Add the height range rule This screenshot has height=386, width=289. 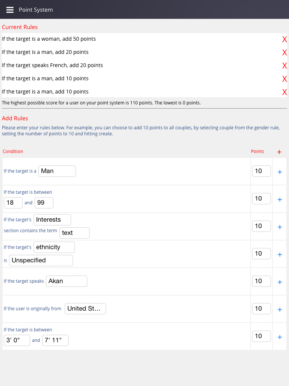point(280,337)
